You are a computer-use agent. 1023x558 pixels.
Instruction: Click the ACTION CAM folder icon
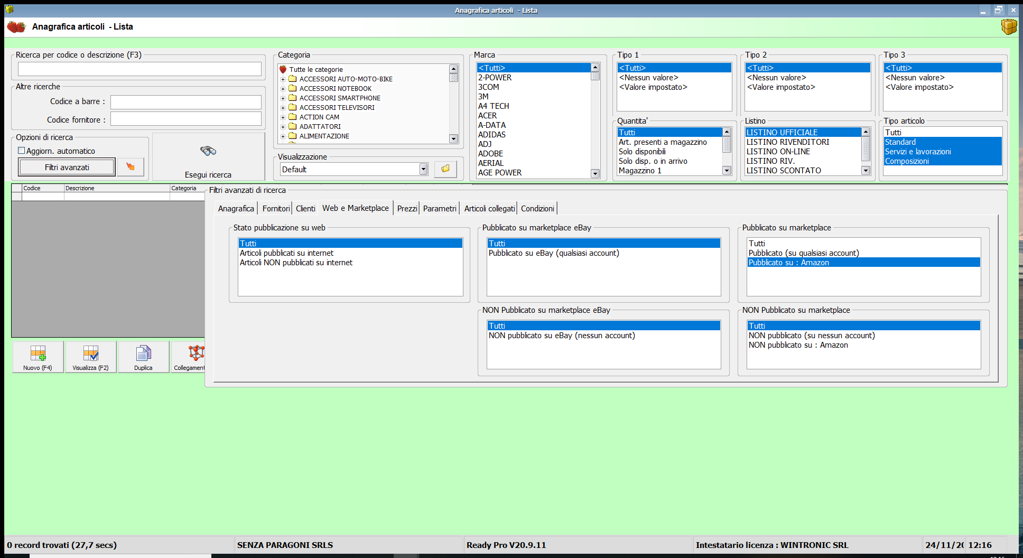click(292, 117)
